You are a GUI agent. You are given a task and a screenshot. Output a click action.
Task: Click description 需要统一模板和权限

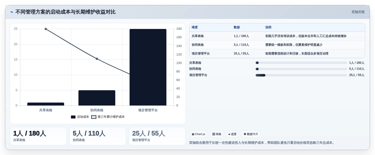(x=294, y=45)
